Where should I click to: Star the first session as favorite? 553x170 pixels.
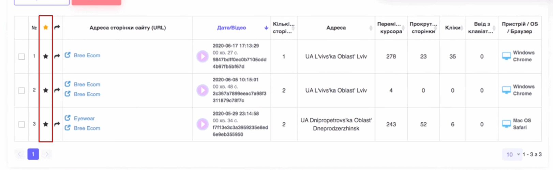point(46,56)
